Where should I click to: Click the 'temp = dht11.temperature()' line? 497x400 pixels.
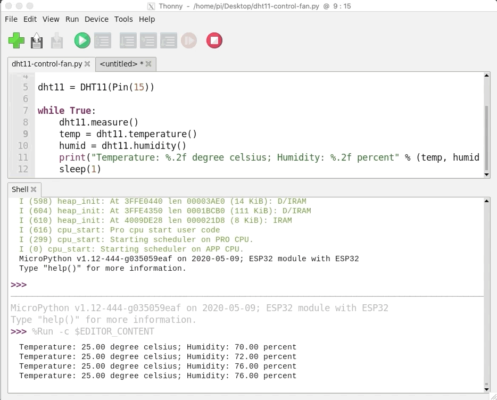coord(128,134)
